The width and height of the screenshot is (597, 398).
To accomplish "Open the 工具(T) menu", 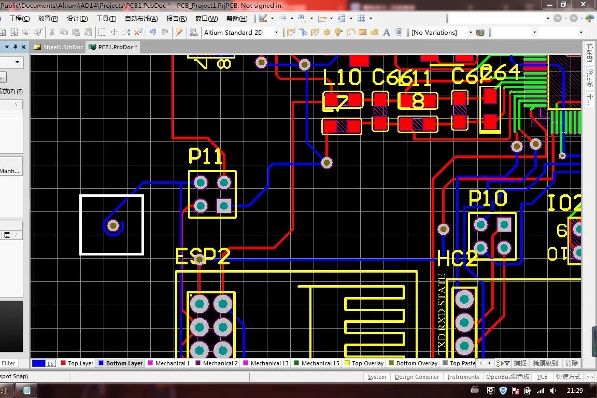I will coord(106,18).
